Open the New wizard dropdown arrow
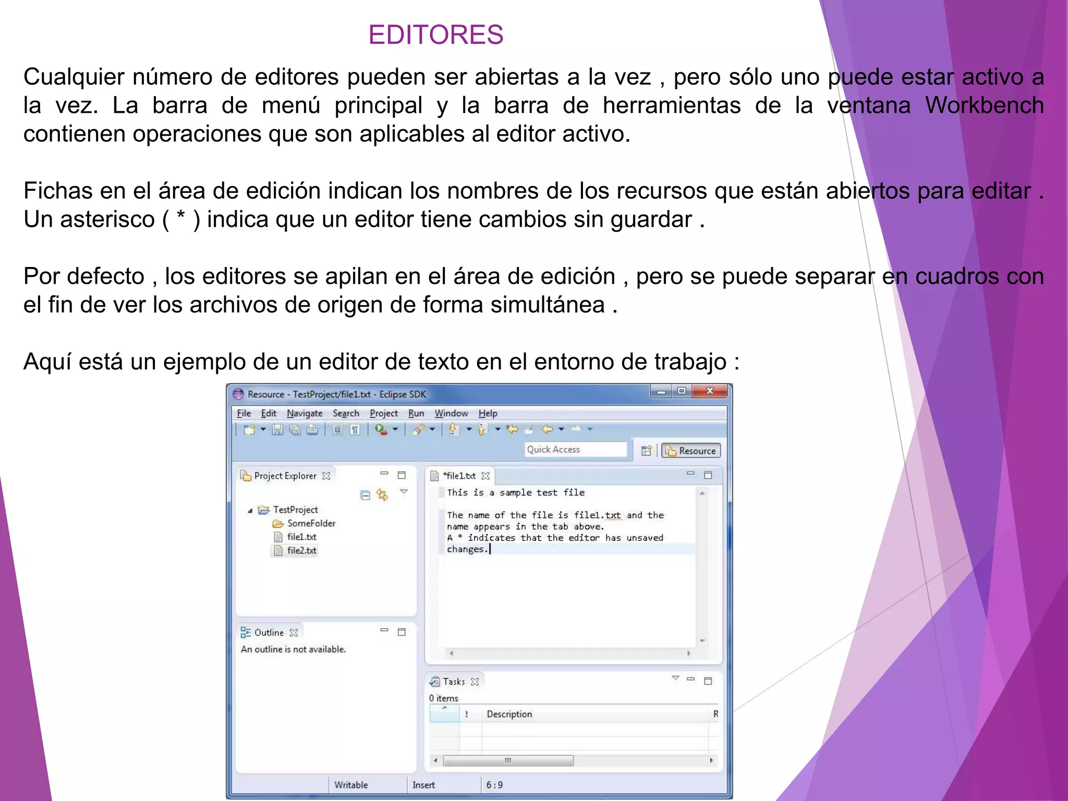The width and height of the screenshot is (1068, 801). point(263,430)
